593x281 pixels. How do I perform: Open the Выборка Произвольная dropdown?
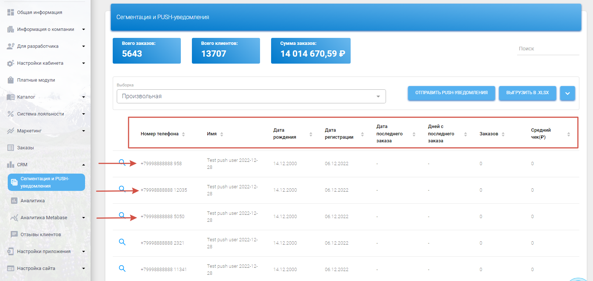251,96
